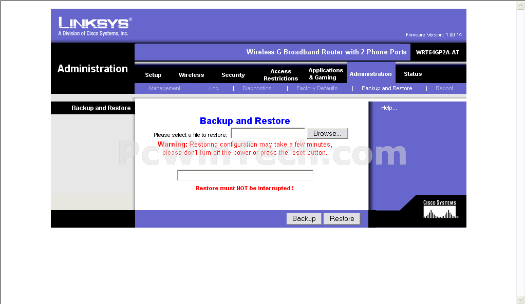Open the Wireless tab
Viewport: 525px width, 304px height.
click(x=191, y=75)
